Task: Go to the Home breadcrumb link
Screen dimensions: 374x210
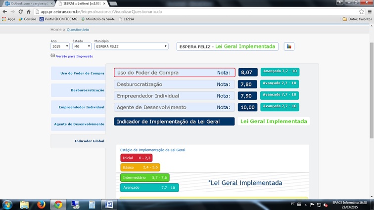Action: (56, 30)
